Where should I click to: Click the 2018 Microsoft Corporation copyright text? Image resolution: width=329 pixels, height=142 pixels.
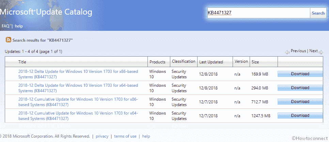(45, 136)
